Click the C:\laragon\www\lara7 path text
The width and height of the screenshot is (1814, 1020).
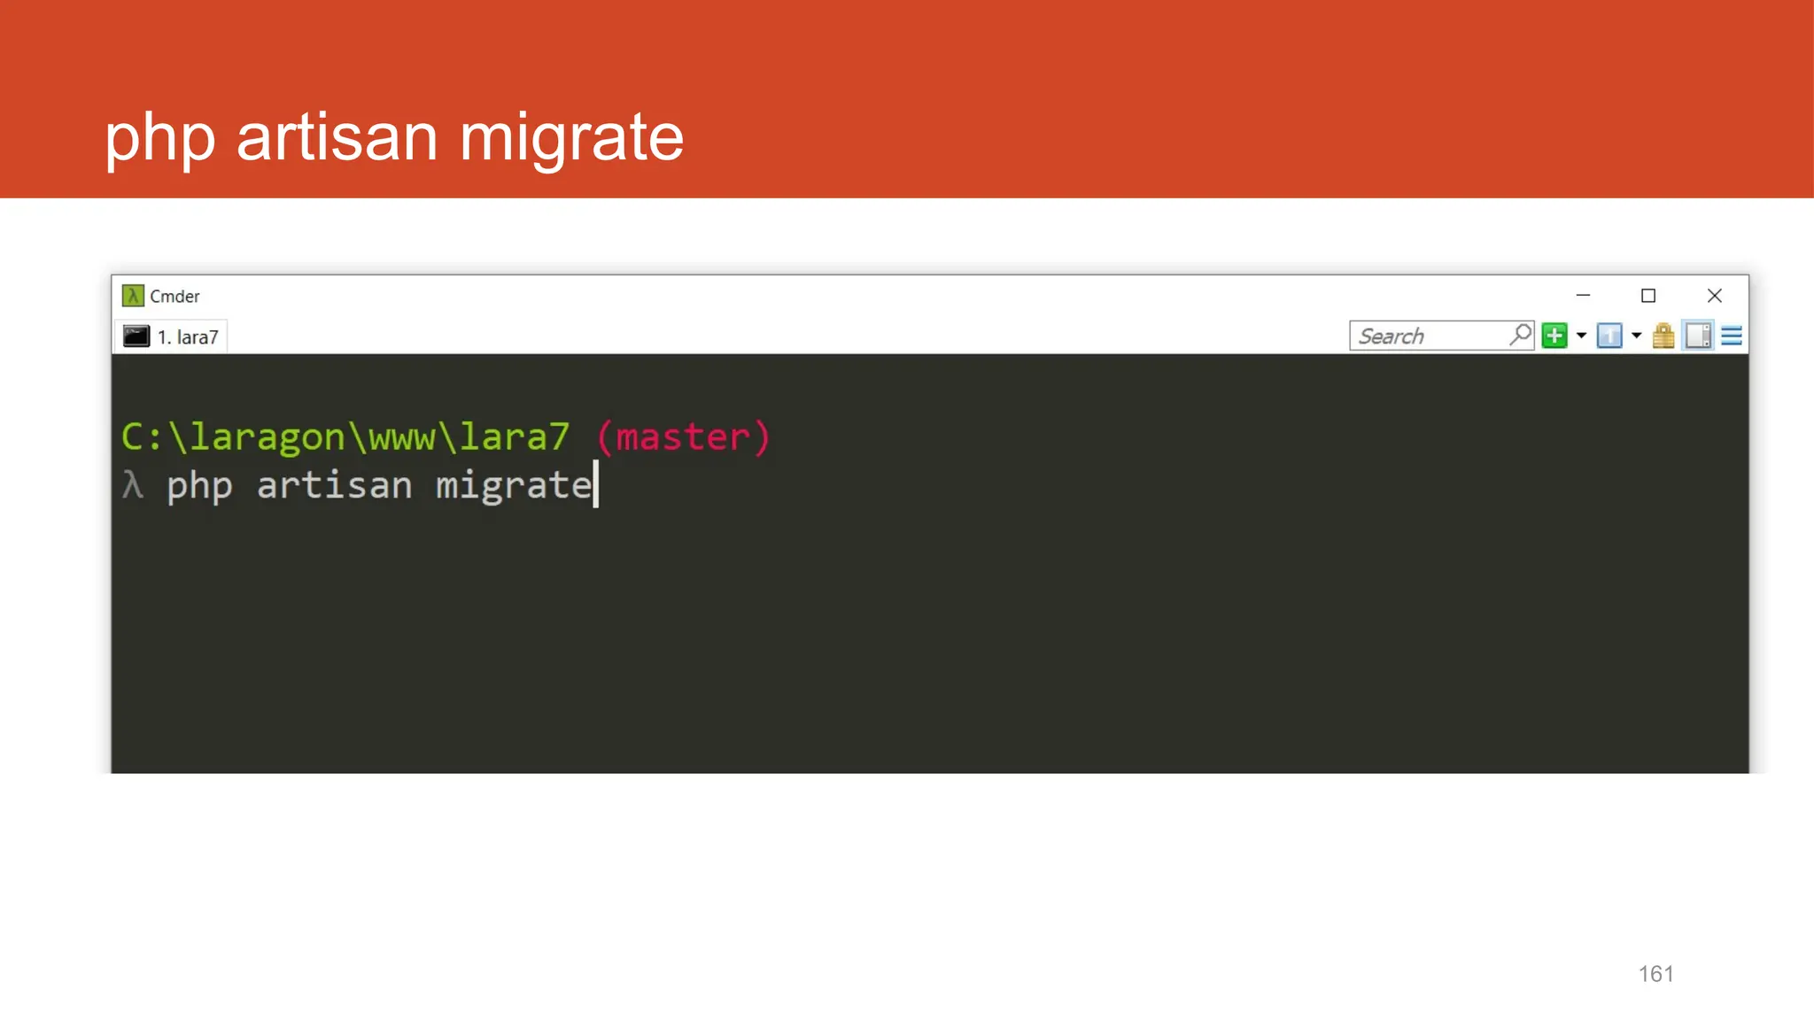coord(345,437)
